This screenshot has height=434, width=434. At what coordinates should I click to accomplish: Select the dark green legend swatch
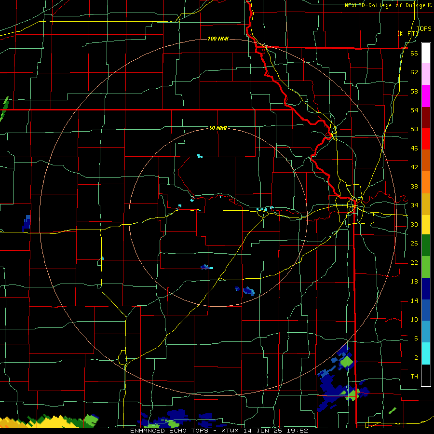426,245
